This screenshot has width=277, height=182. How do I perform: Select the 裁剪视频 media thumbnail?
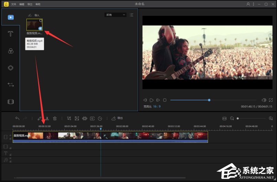[34, 25]
